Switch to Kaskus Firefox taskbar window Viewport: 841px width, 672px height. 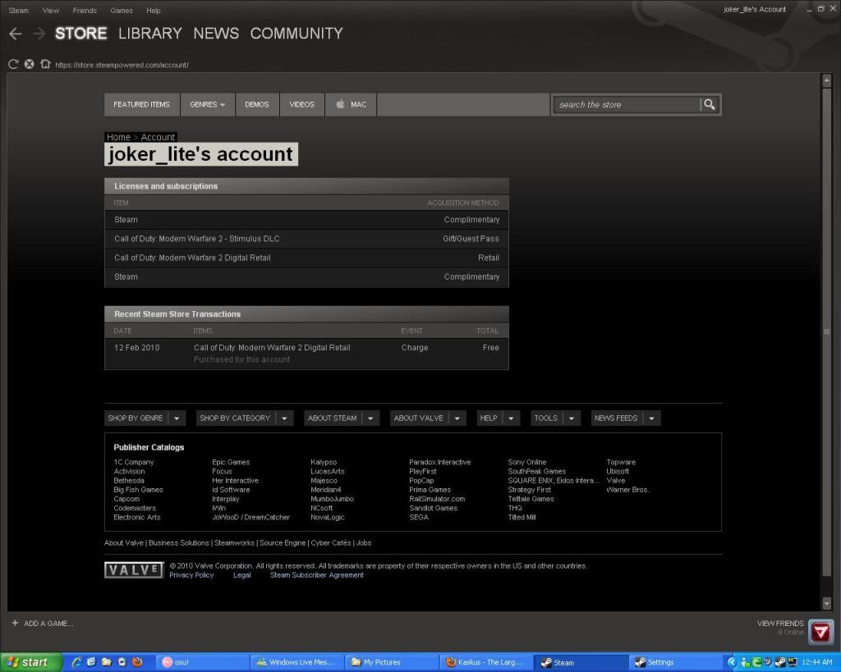487,662
